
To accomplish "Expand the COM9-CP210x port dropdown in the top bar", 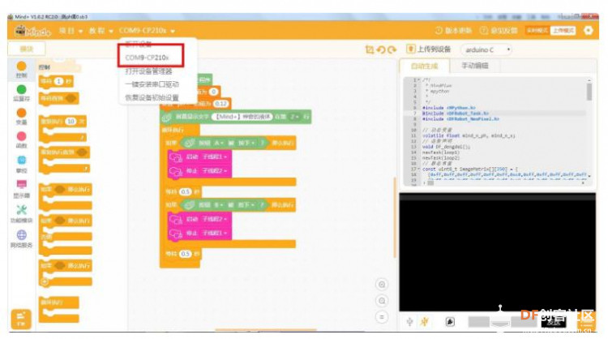I will pos(147,31).
